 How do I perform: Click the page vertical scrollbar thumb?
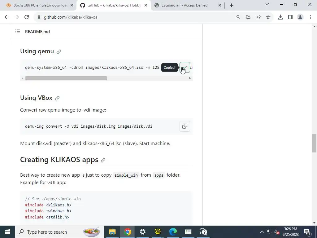pyautogui.click(x=314, y=143)
